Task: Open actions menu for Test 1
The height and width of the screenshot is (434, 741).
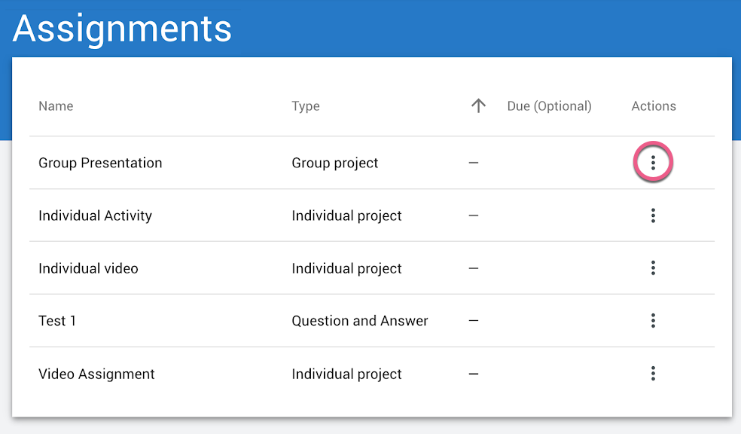Action: (x=653, y=320)
